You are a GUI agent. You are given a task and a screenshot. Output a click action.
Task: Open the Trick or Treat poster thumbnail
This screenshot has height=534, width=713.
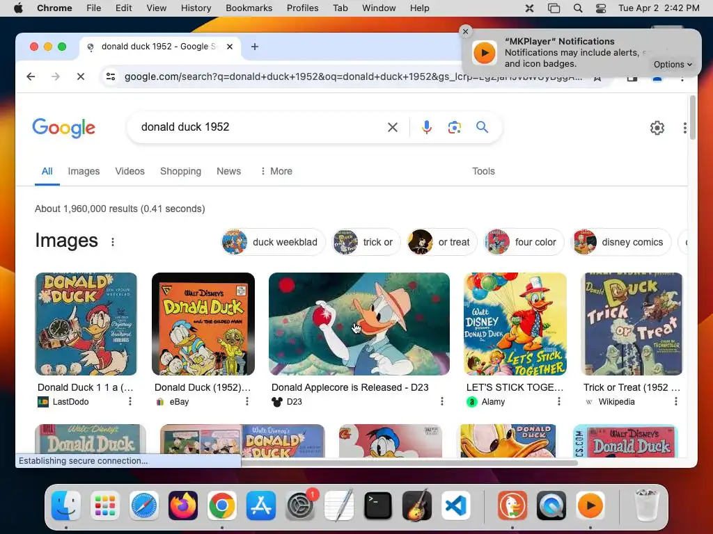click(x=632, y=324)
